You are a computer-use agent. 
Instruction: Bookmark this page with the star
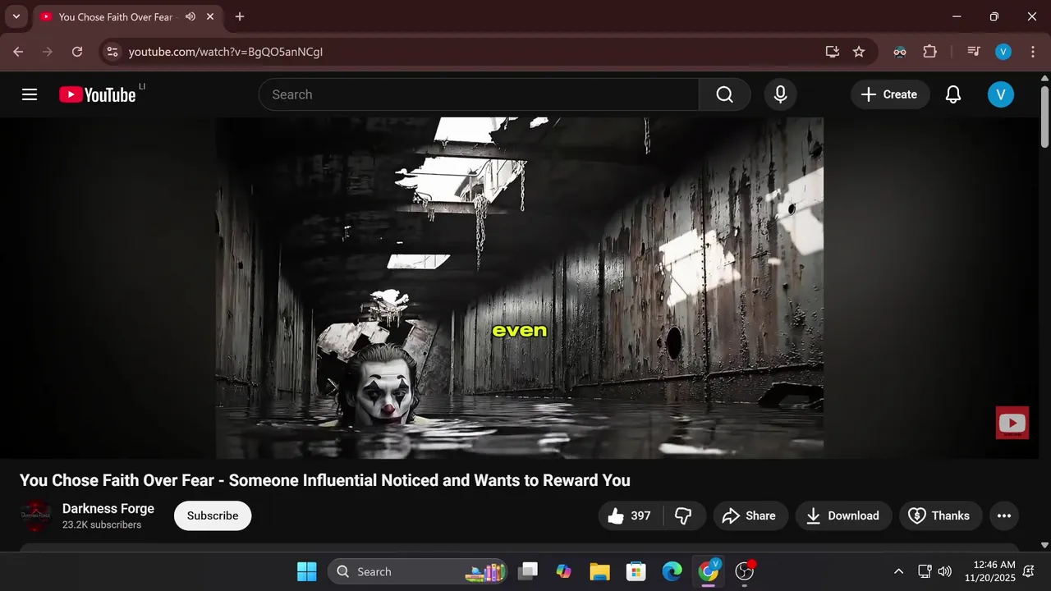point(859,52)
